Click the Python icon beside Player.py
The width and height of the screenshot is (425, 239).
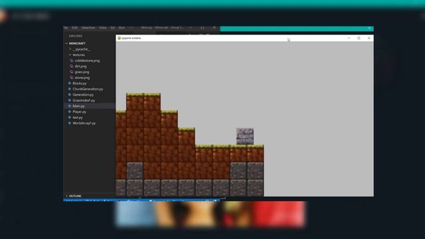(69, 112)
